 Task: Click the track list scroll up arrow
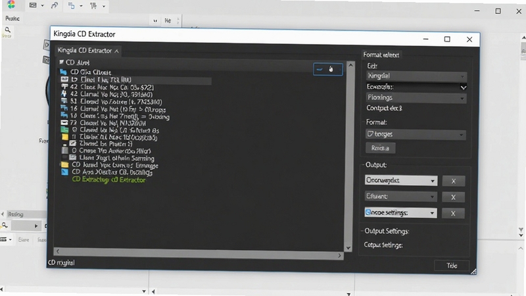(x=350, y=65)
